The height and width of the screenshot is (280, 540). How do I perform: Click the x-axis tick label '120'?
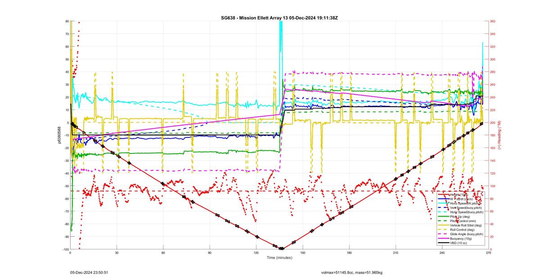[256, 253]
